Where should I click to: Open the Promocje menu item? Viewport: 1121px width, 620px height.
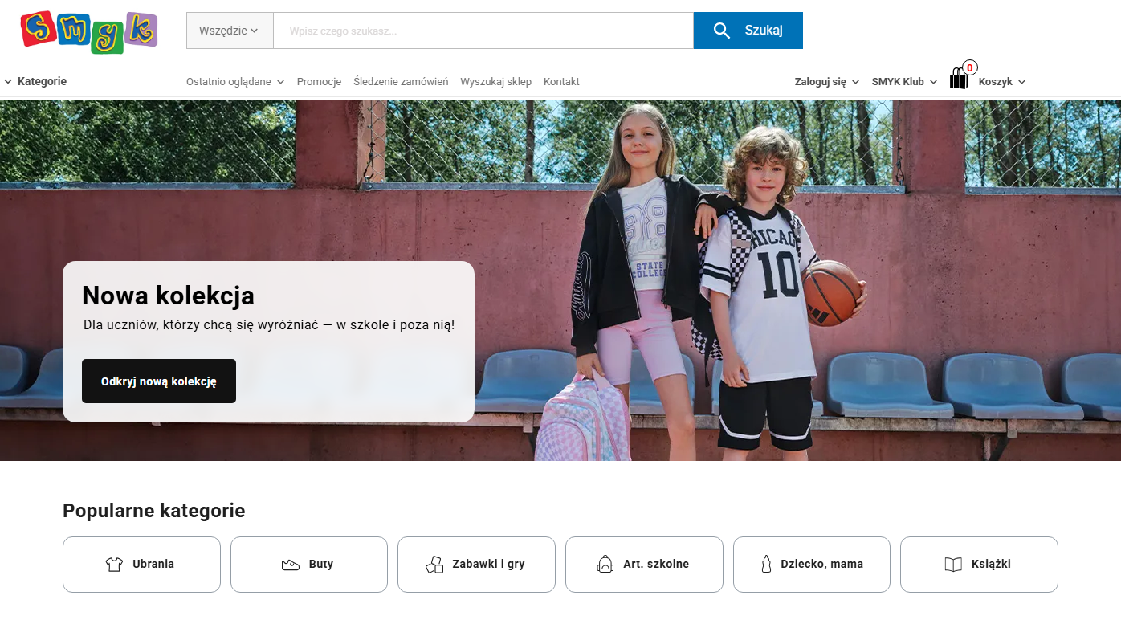(319, 82)
